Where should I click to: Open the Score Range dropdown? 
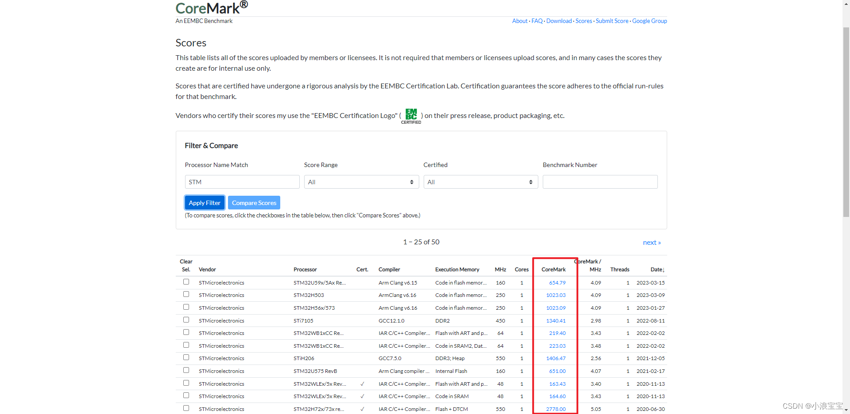[x=361, y=182]
